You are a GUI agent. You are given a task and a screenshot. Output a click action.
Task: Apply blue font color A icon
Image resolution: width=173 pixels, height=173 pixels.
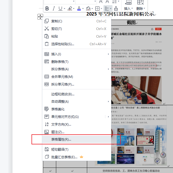click(79, 8)
